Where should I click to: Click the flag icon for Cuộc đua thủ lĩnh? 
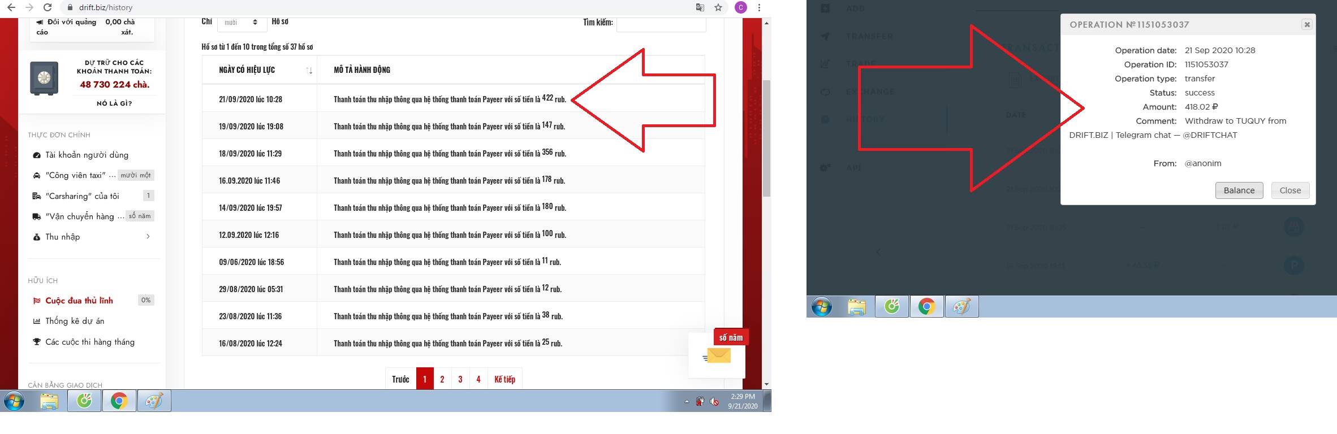[x=37, y=301]
